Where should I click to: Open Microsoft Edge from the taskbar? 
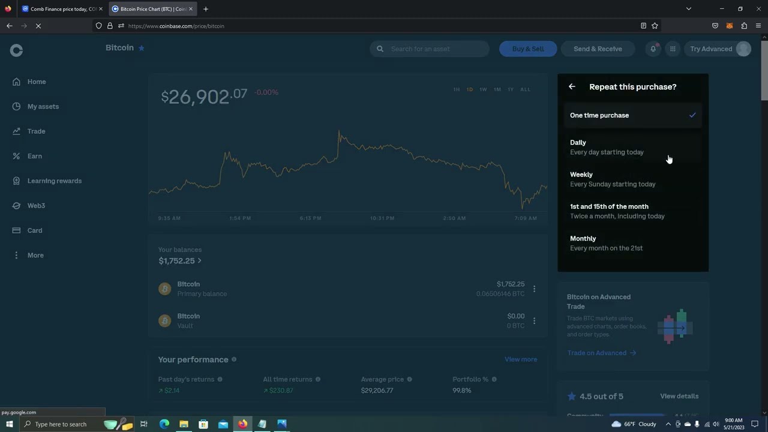[x=164, y=424]
